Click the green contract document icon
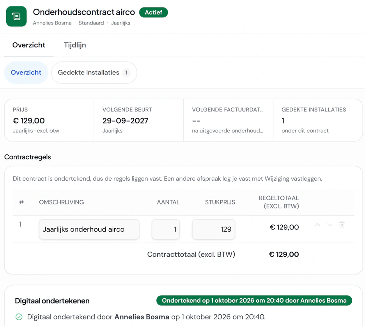 click(x=16, y=16)
